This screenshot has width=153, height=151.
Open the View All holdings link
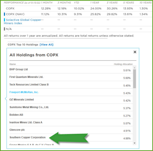tap(46, 45)
